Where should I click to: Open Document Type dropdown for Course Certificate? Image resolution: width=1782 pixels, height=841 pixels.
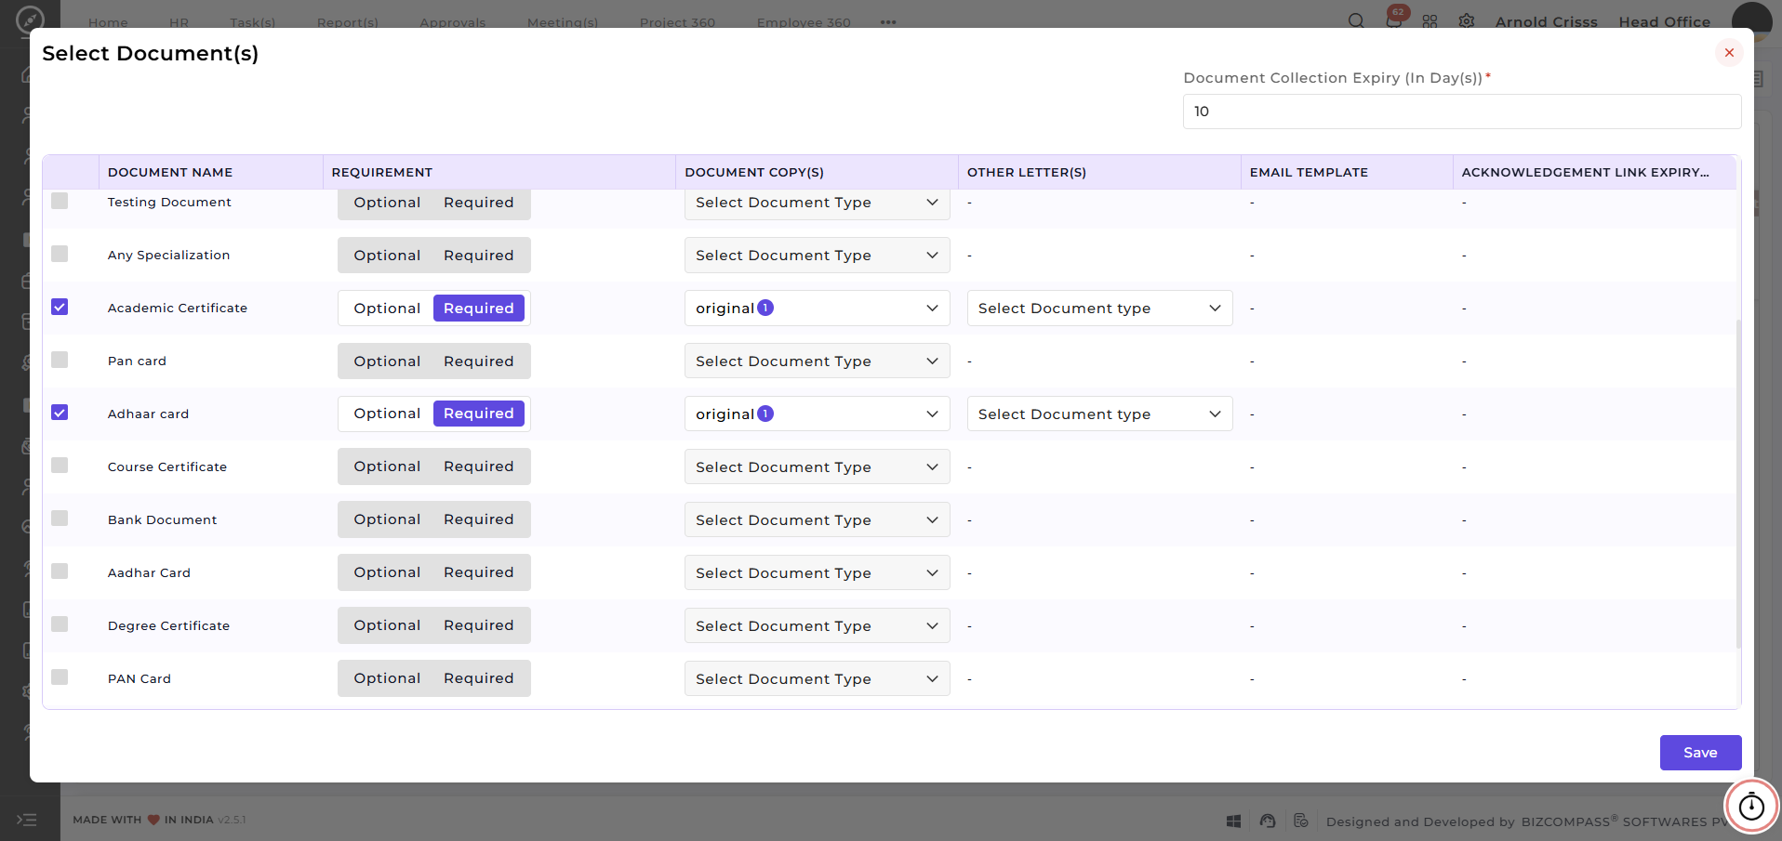pos(817,467)
